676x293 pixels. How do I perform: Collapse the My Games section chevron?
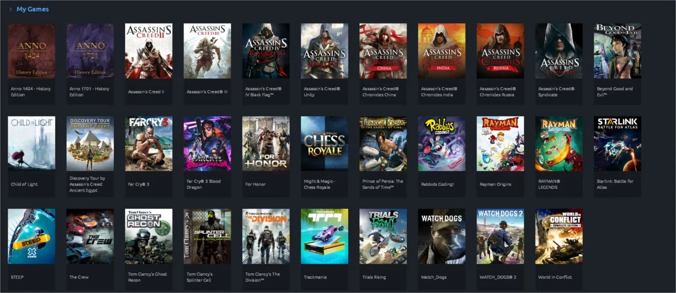10,9
